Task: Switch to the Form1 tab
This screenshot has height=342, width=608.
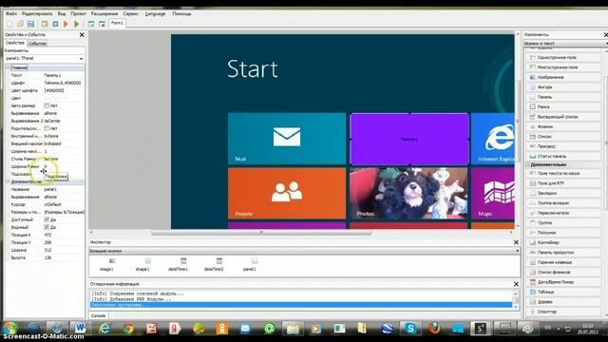Action: (117, 23)
